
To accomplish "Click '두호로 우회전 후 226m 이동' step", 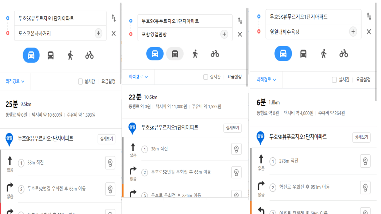I will point(176,195).
